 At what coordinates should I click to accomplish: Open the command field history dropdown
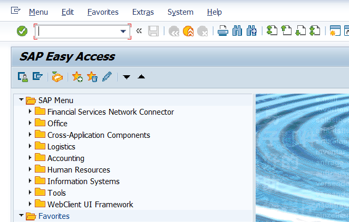pyautogui.click(x=124, y=32)
